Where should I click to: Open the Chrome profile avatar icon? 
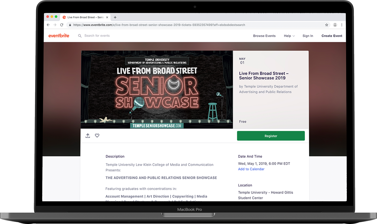click(335, 25)
